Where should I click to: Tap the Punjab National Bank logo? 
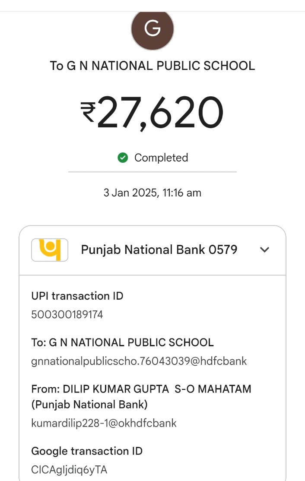tap(50, 250)
